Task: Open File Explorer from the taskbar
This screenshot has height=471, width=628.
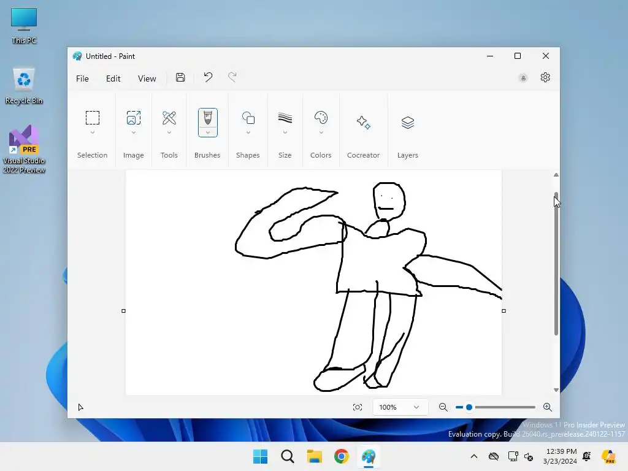Action: coord(315,456)
